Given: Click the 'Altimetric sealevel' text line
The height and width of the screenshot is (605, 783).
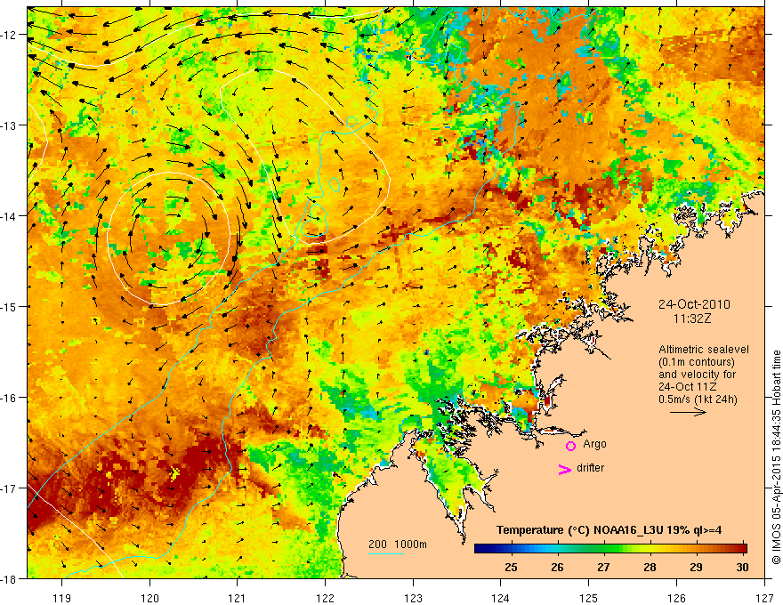Looking at the screenshot, I should (x=704, y=350).
